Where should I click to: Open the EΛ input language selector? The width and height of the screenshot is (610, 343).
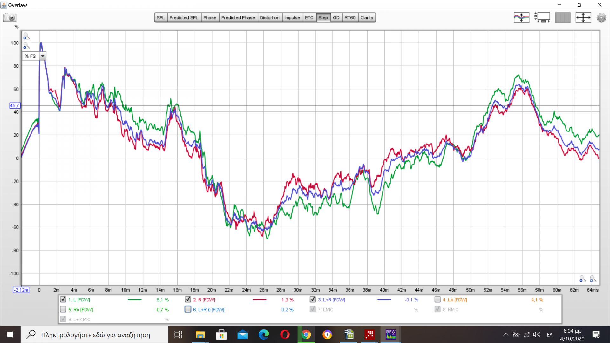pyautogui.click(x=550, y=334)
